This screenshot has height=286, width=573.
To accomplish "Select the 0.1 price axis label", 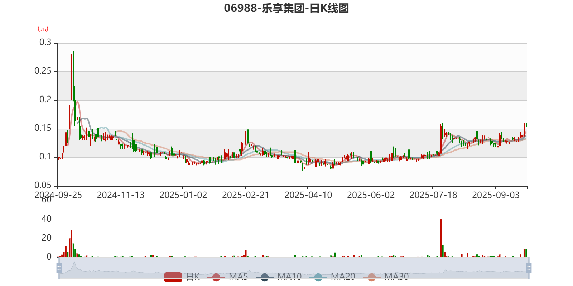I will coord(45,157).
